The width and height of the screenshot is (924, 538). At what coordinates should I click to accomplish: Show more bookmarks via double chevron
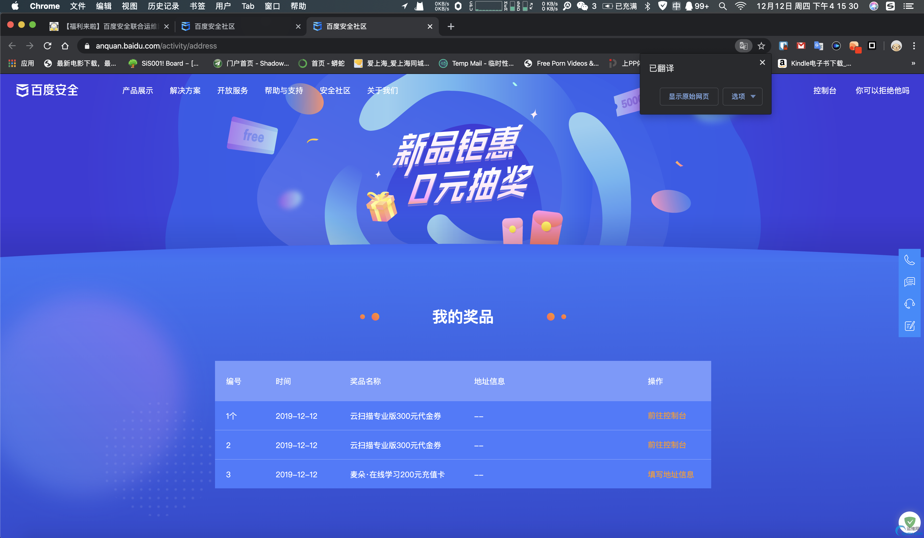[913, 63]
